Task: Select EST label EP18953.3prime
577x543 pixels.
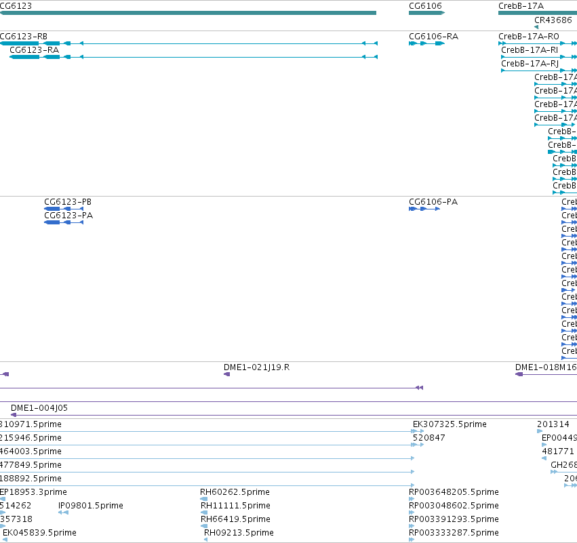Action: tap(33, 492)
